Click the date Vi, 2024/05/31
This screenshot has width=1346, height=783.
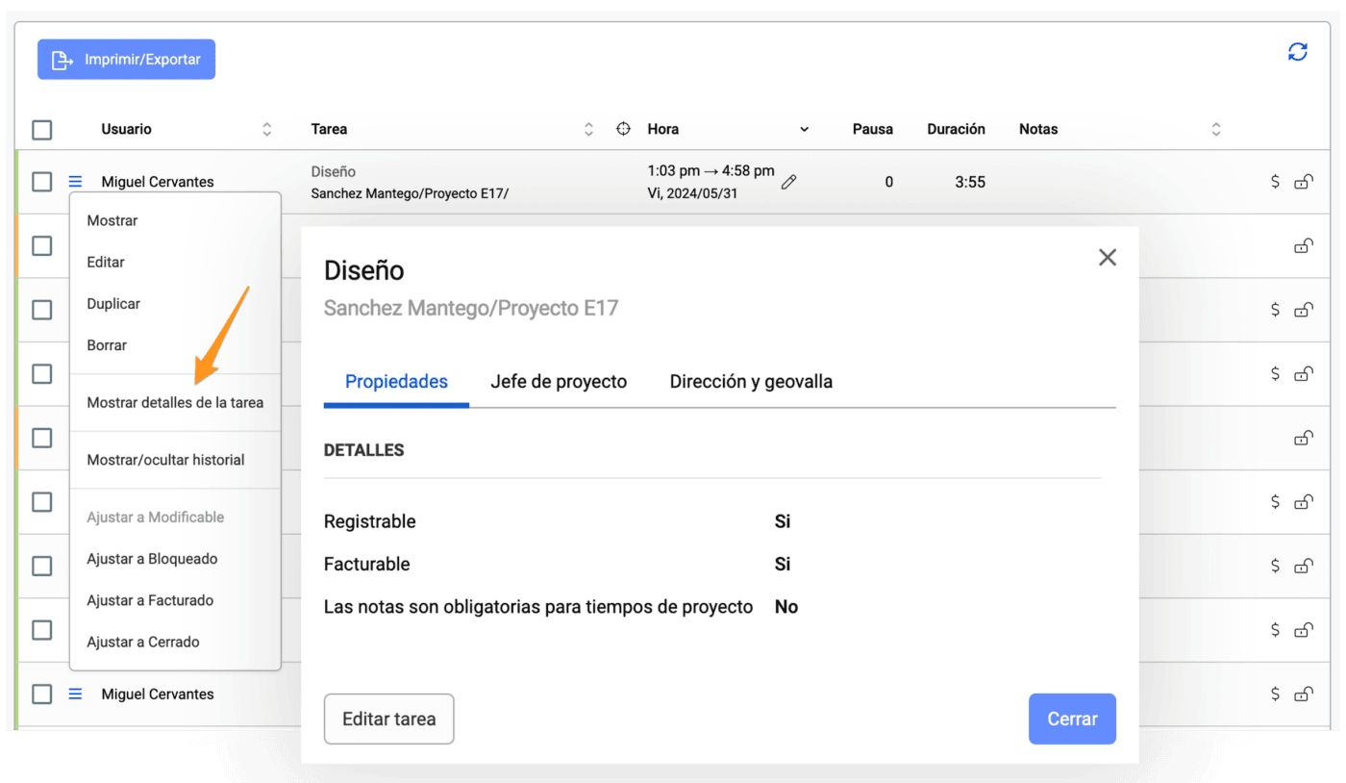click(x=692, y=193)
